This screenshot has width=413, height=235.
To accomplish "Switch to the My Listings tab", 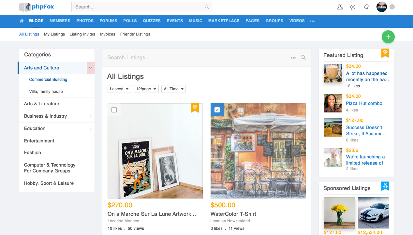I will tap(54, 34).
